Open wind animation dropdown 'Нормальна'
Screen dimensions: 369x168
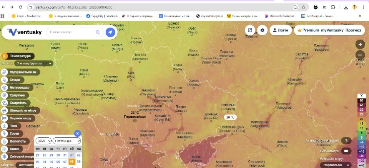(336, 165)
